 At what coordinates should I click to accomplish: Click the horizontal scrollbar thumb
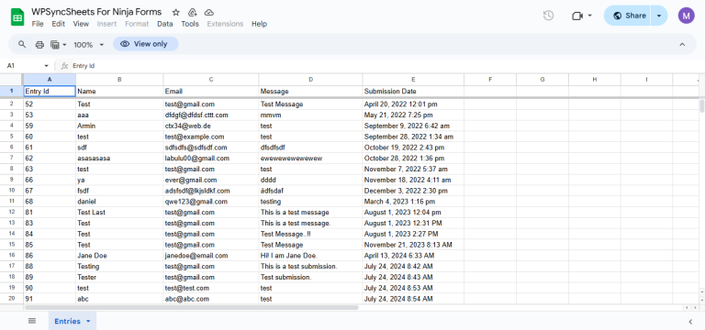192,308
